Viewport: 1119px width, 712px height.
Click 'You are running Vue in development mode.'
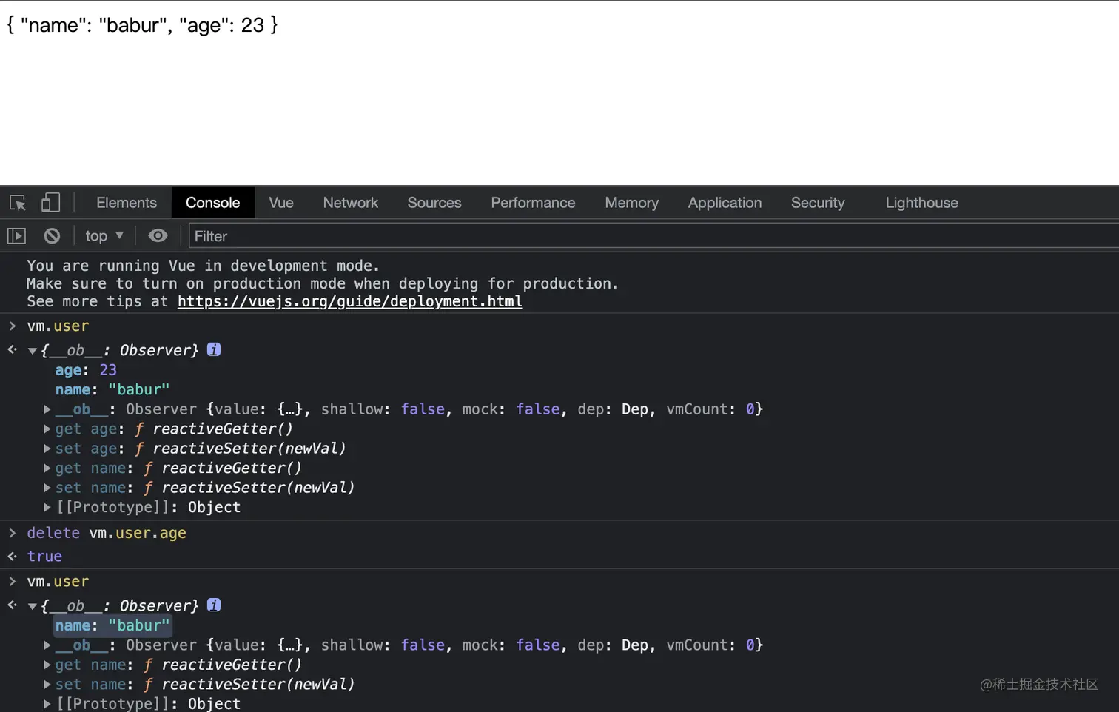click(203, 266)
